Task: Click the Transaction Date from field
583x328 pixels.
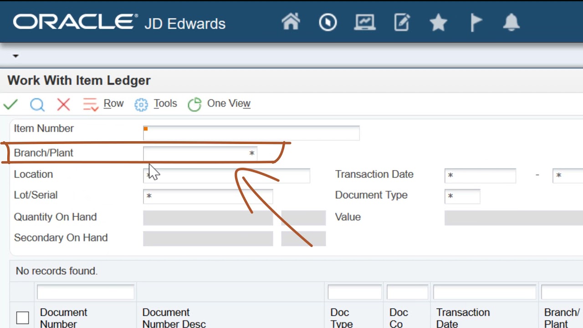Action: [x=481, y=175]
